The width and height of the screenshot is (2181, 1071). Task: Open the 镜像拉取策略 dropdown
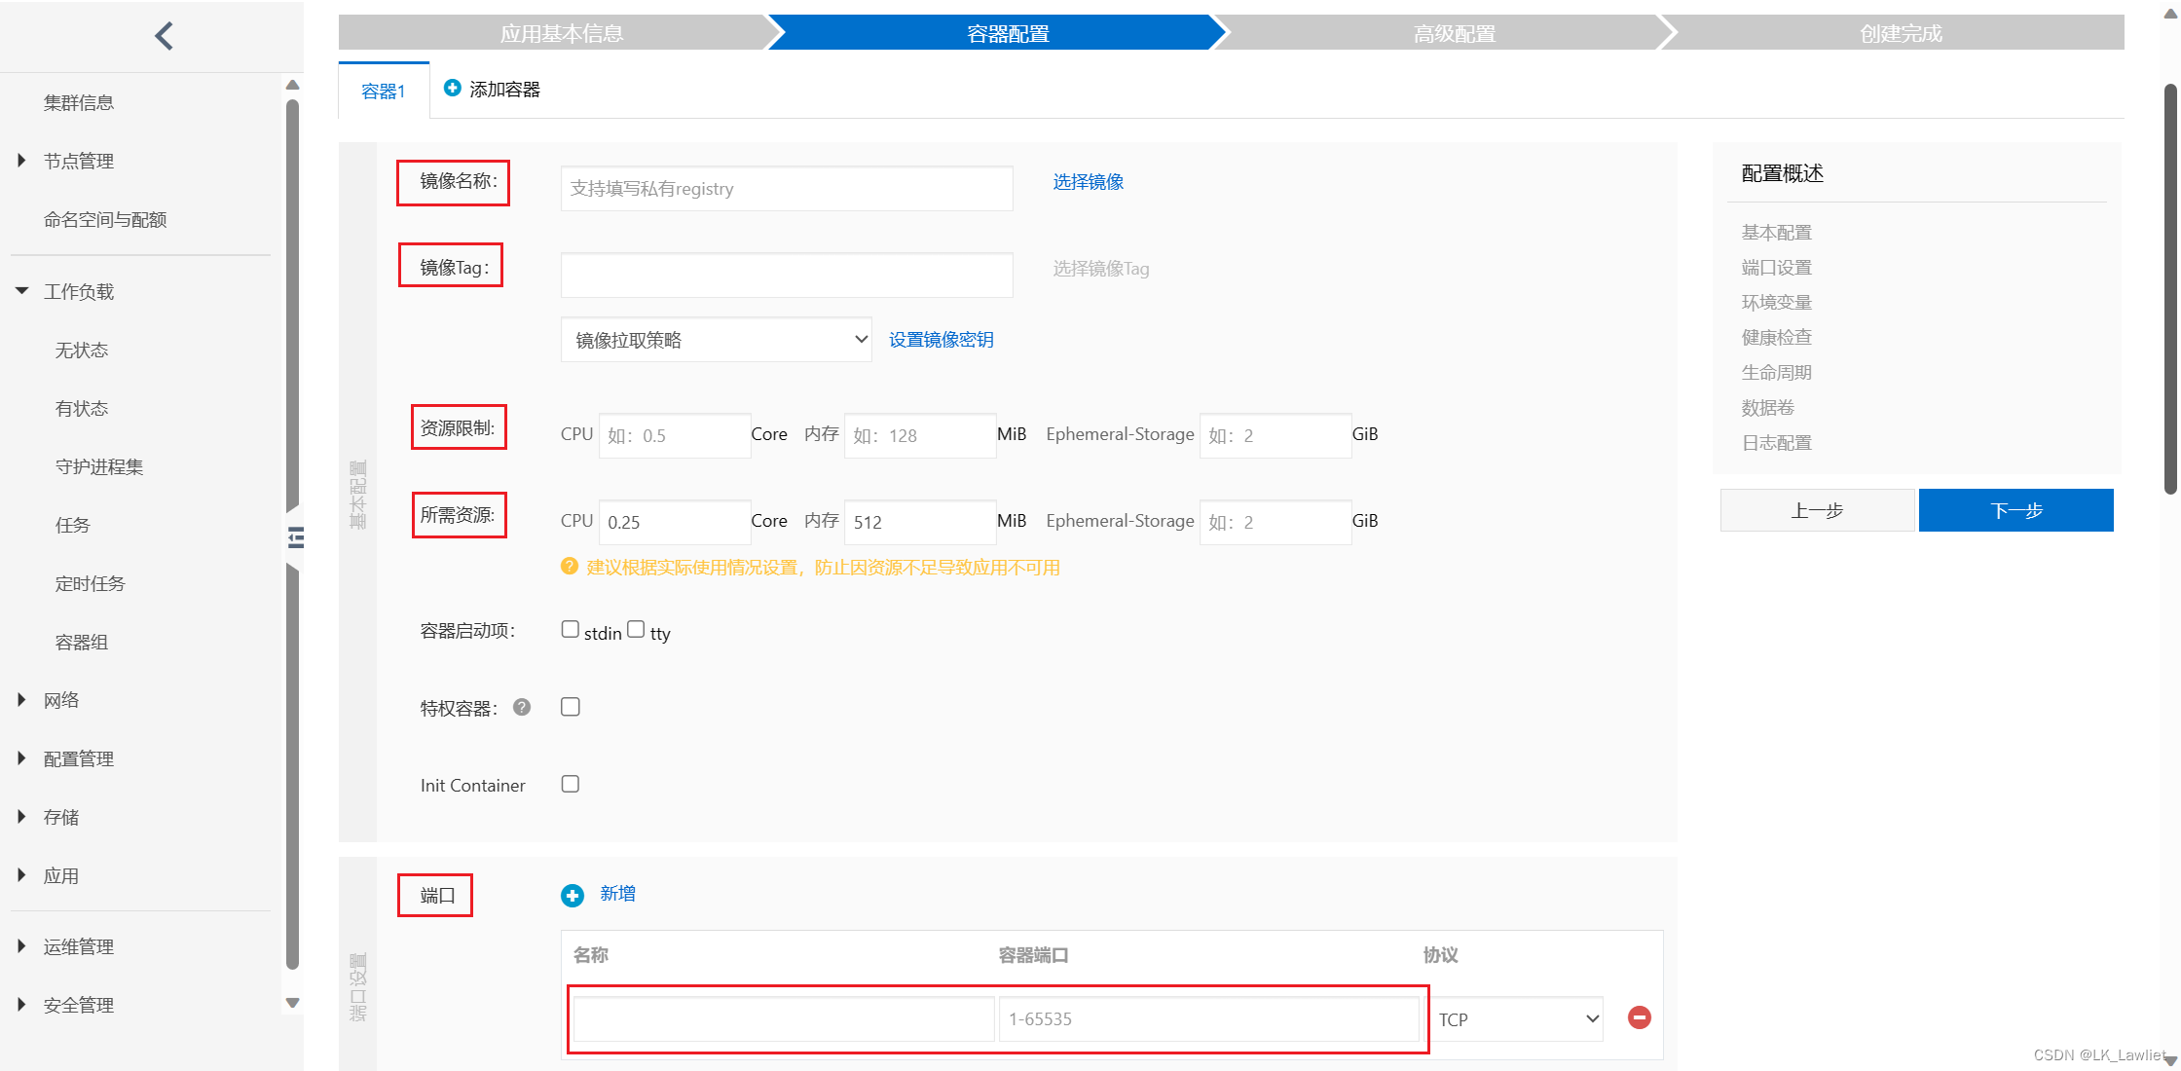pyautogui.click(x=716, y=340)
